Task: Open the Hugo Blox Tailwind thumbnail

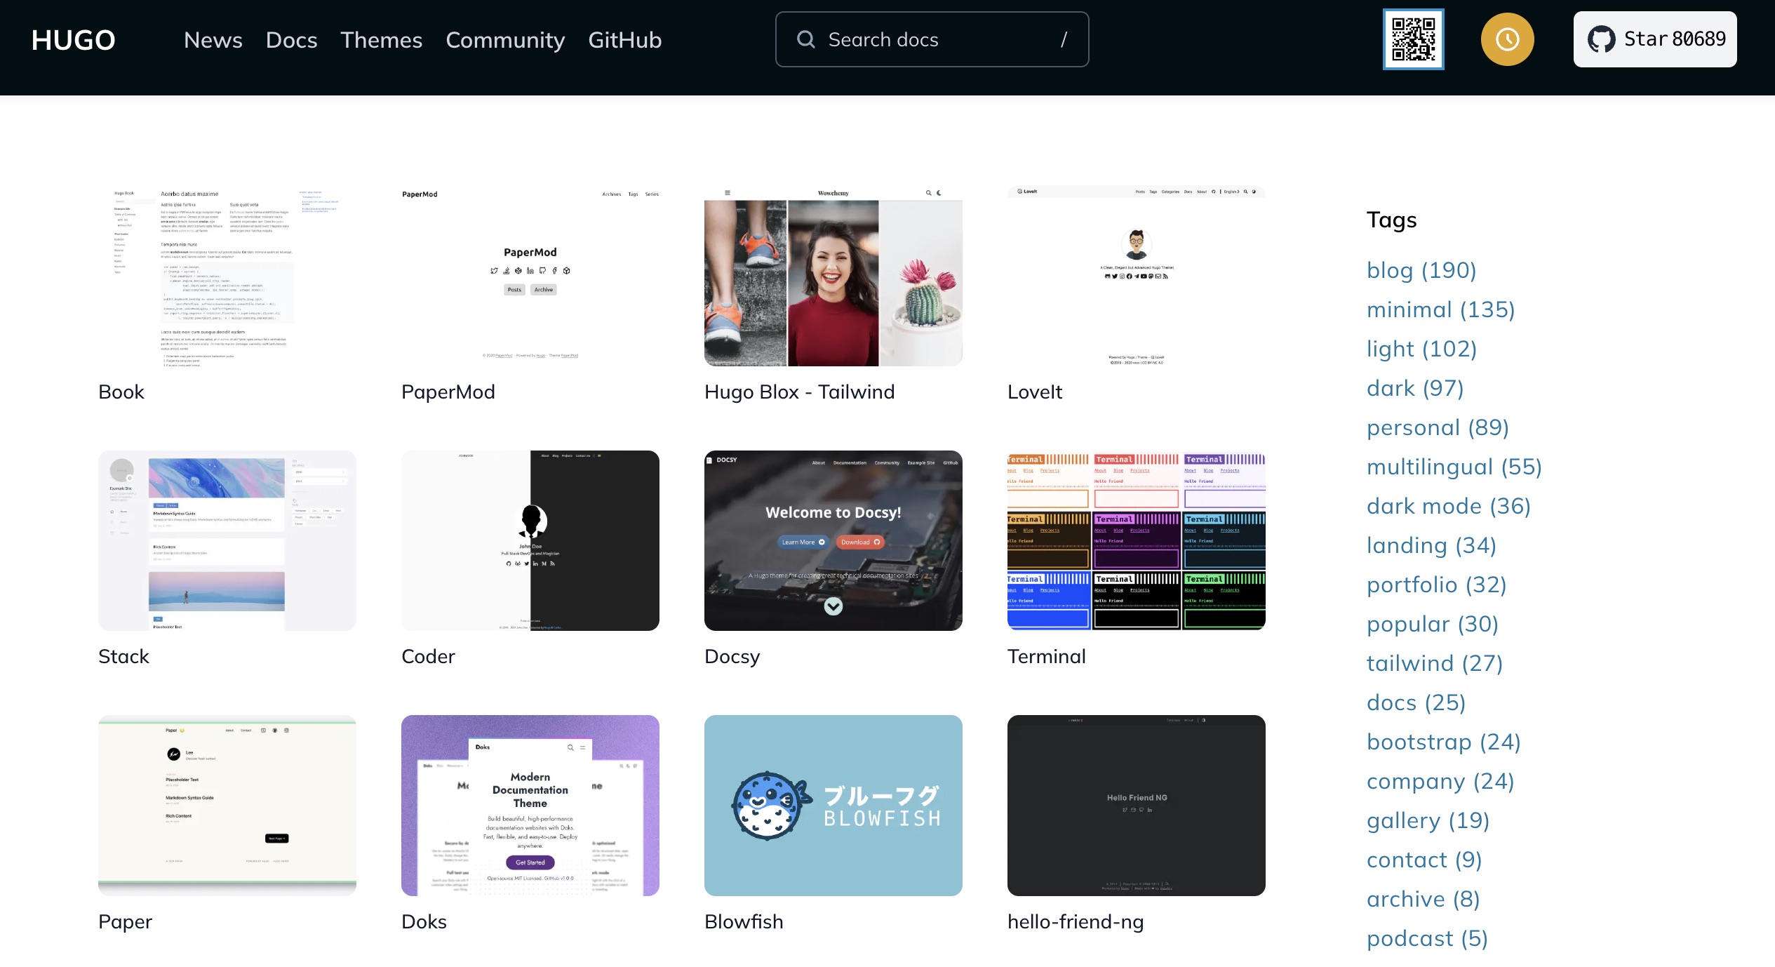Action: (833, 276)
